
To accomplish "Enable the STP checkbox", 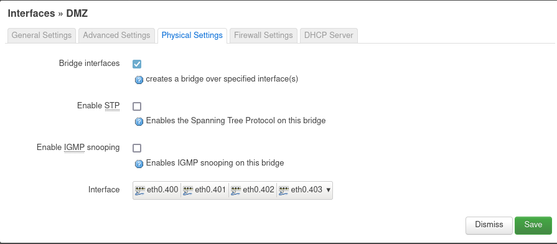I will click(137, 106).
